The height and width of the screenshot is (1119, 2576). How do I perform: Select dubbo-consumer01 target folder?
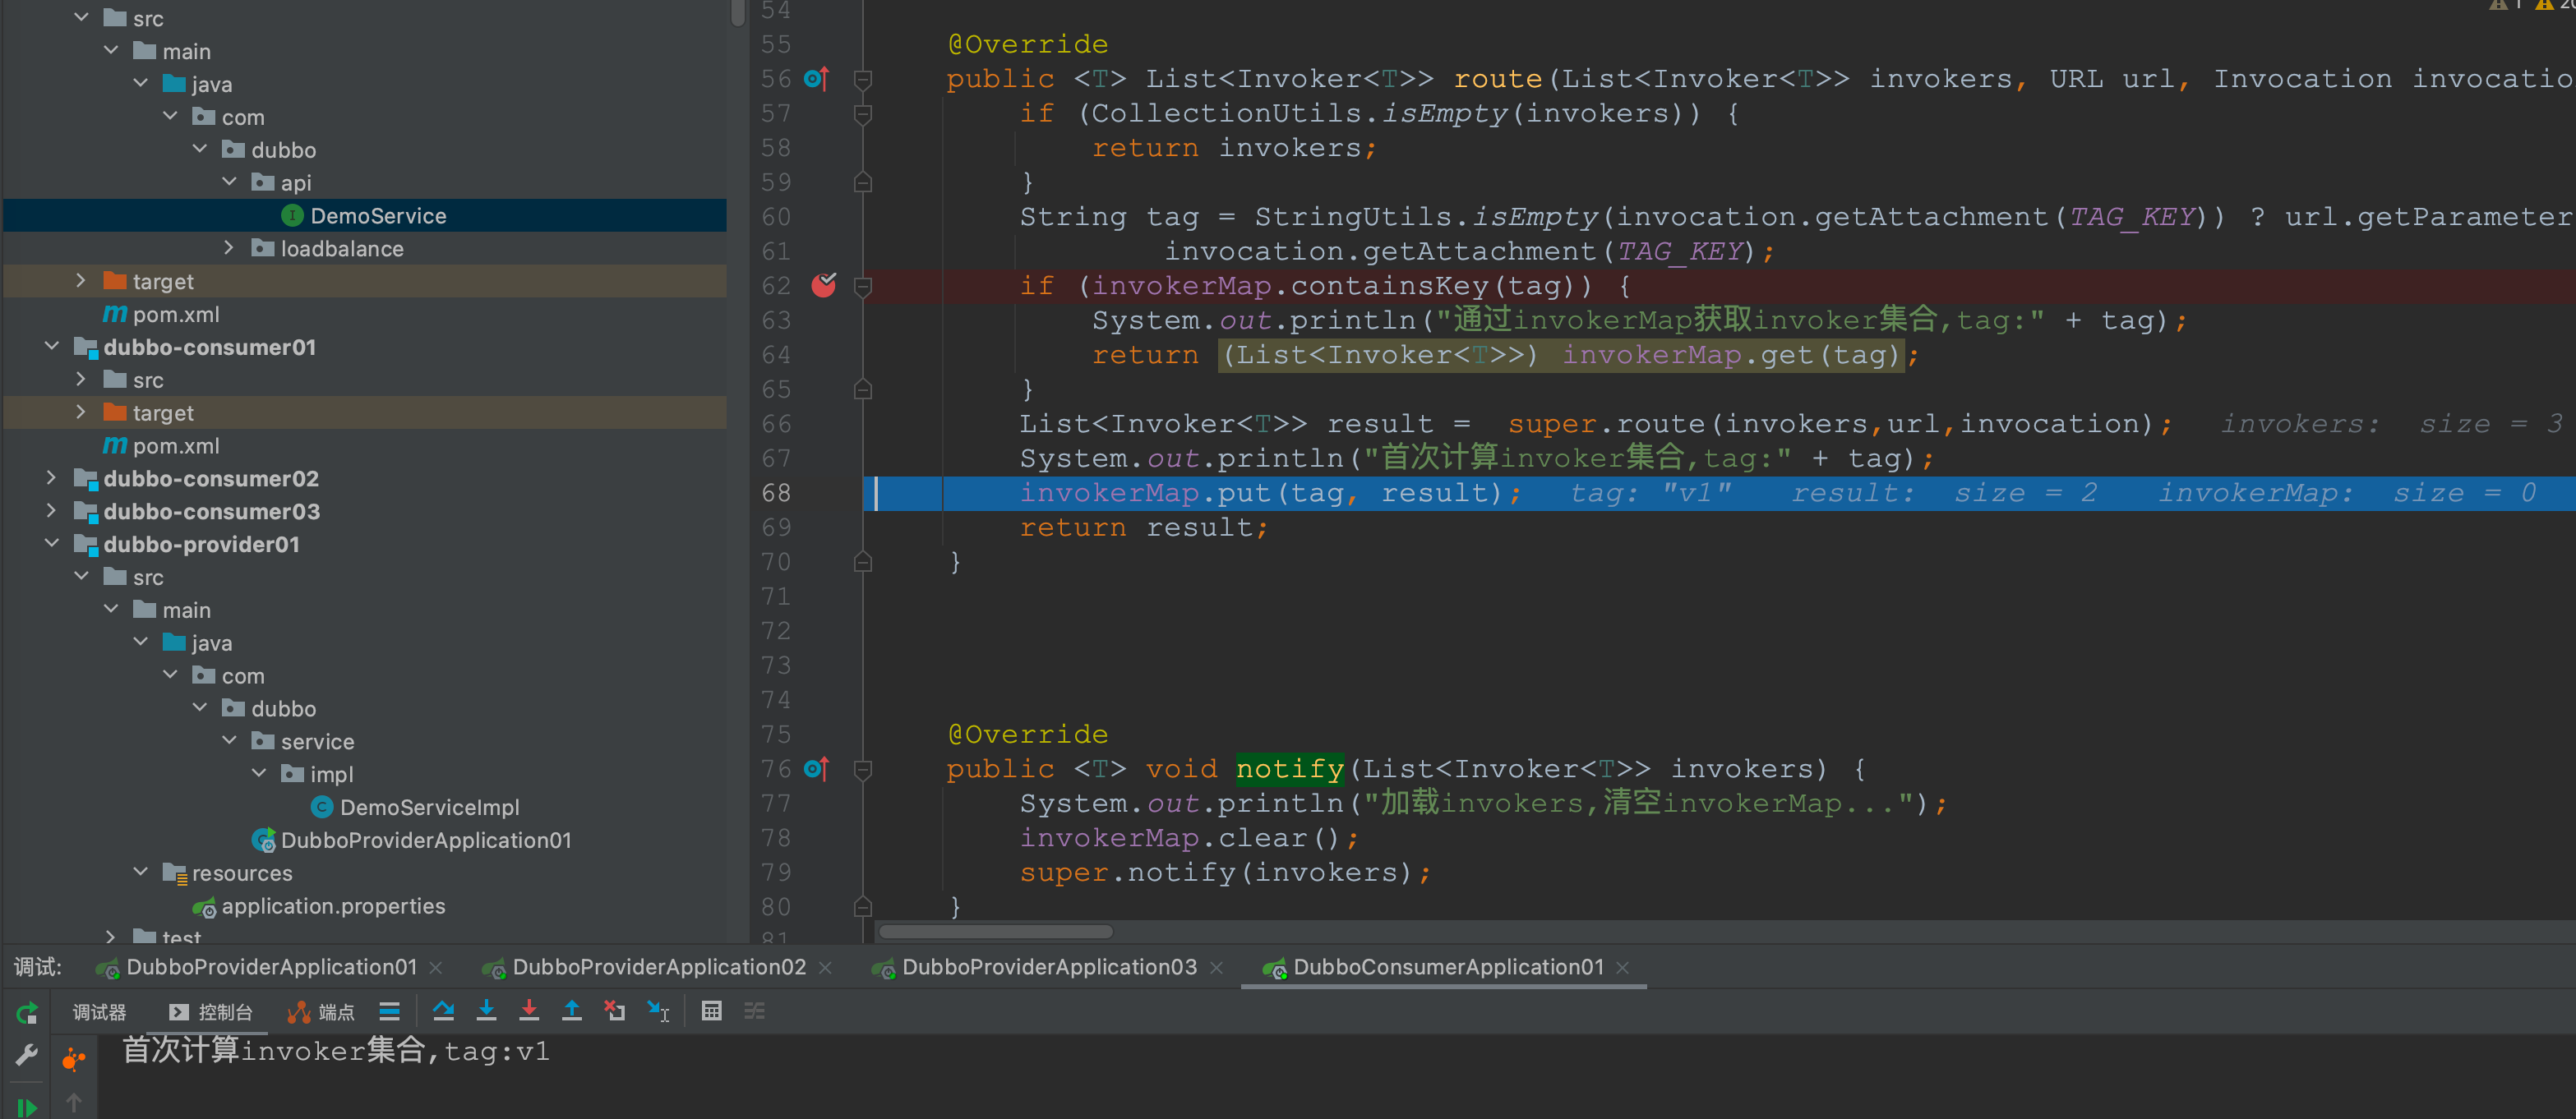point(365,412)
